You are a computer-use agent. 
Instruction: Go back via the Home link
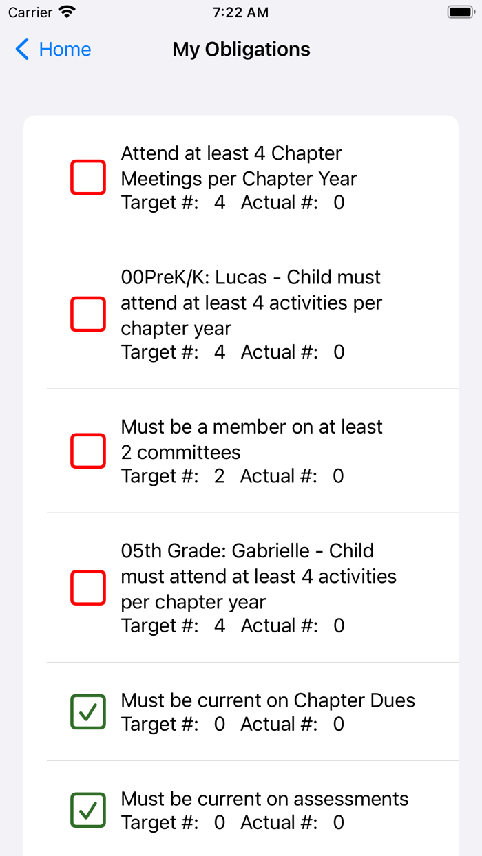click(x=65, y=50)
